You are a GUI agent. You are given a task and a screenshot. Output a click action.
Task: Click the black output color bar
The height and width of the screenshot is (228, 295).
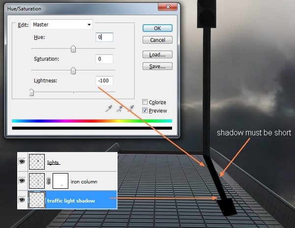point(92,128)
